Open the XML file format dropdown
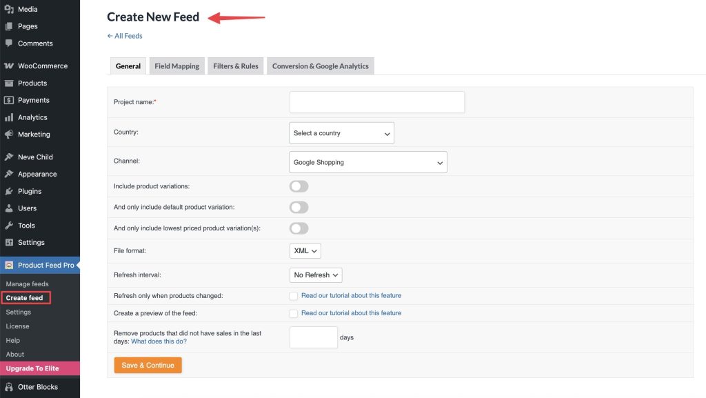The width and height of the screenshot is (706, 398). (305, 251)
